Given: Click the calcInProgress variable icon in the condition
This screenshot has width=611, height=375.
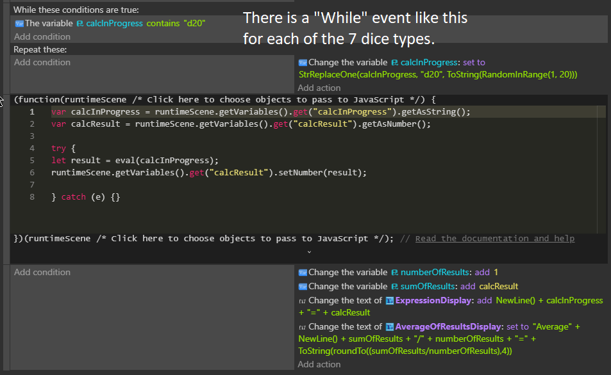Looking at the screenshot, I should (80, 23).
